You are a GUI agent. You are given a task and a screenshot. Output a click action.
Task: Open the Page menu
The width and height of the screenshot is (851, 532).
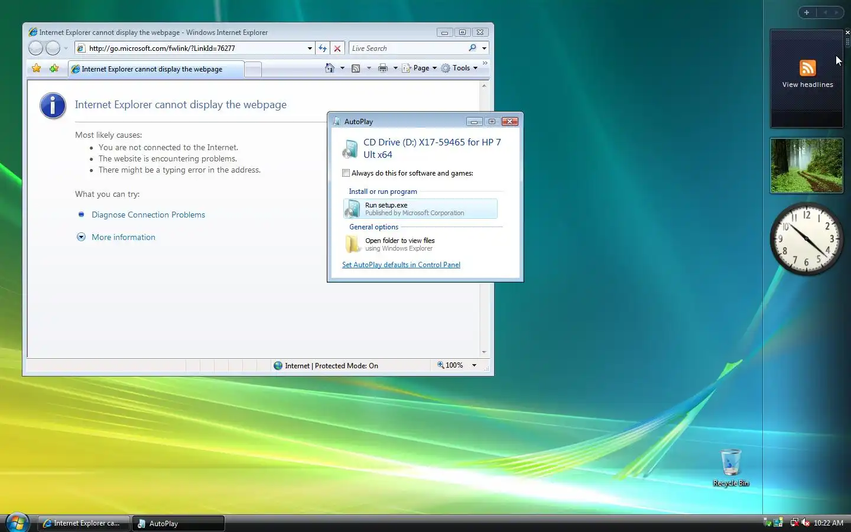pyautogui.click(x=420, y=68)
